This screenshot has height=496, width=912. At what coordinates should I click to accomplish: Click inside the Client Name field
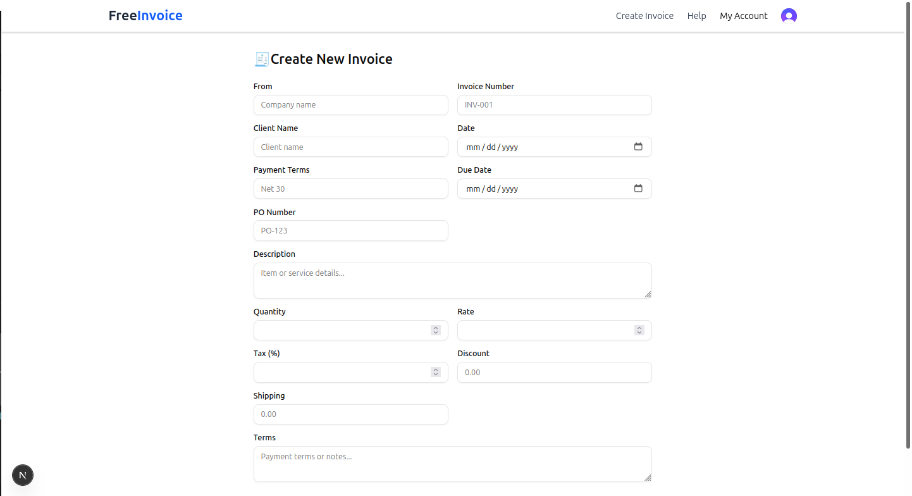350,146
